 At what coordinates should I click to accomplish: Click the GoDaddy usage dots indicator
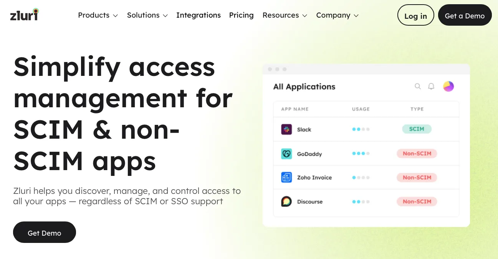pyautogui.click(x=361, y=154)
